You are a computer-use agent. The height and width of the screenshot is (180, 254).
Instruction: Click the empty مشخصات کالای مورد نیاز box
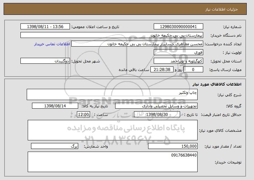click(x=112, y=130)
